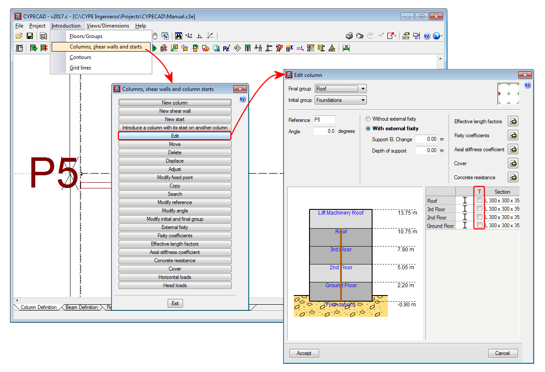The width and height of the screenshot is (545, 372).
Task: Click the Reference input field containing P5
Action: (324, 120)
